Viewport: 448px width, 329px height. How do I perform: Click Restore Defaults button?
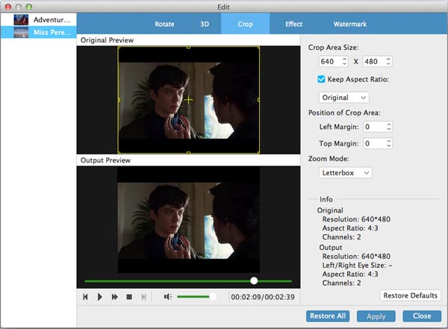click(x=410, y=295)
